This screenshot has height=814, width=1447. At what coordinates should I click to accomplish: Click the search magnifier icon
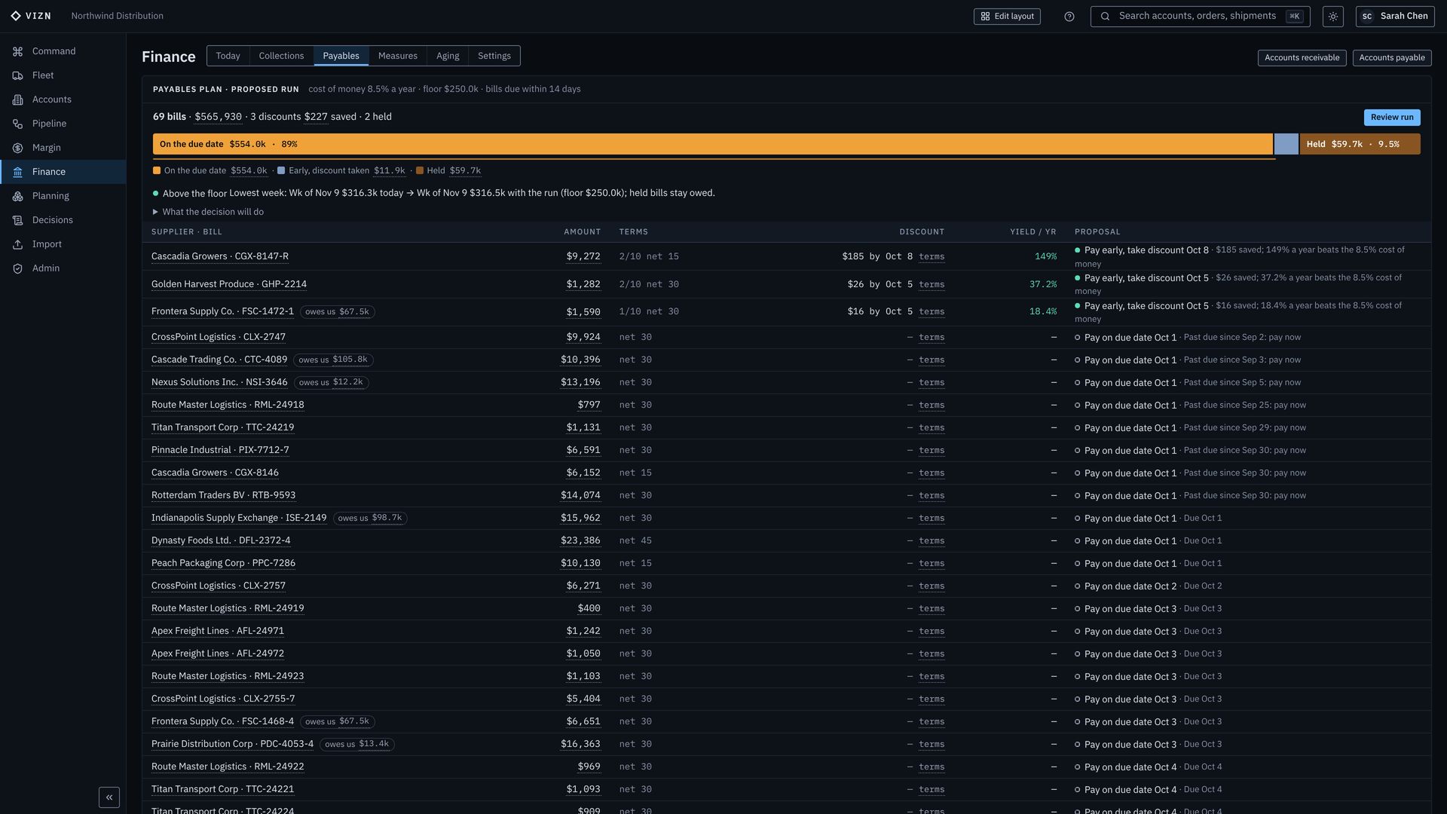point(1105,17)
